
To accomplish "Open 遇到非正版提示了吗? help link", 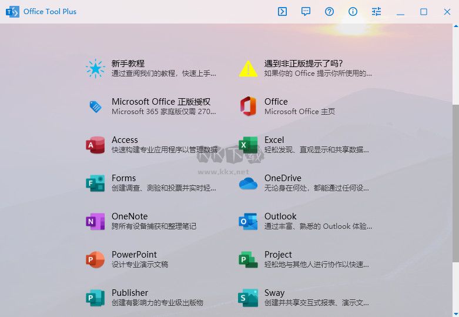I will click(x=303, y=64).
